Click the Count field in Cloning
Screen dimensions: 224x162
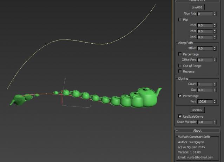click(205, 84)
